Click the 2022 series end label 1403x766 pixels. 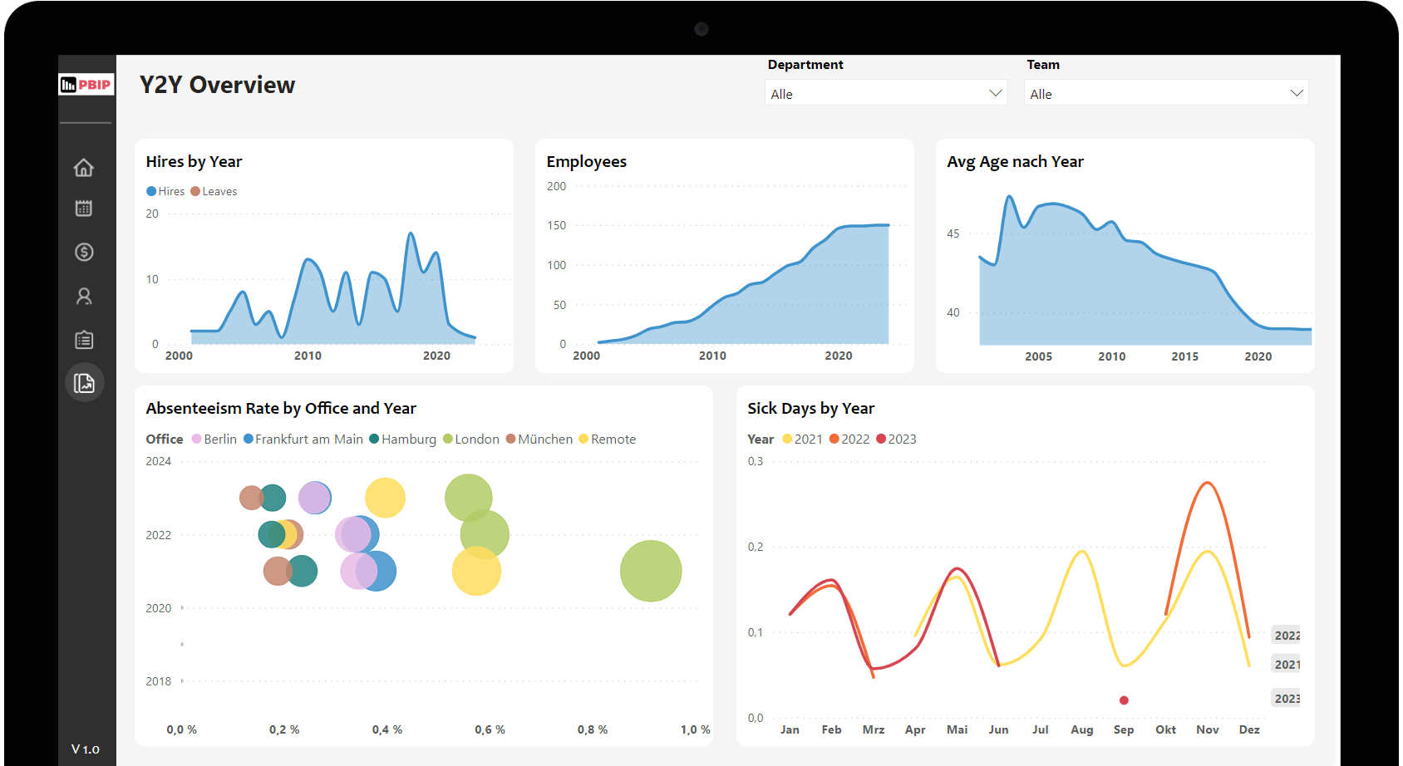1287,636
